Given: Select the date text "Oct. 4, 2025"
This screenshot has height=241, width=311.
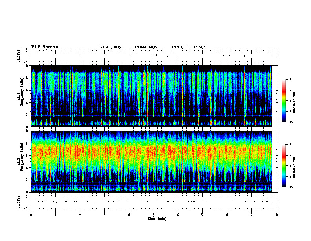Looking at the screenshot, I should coord(110,47).
